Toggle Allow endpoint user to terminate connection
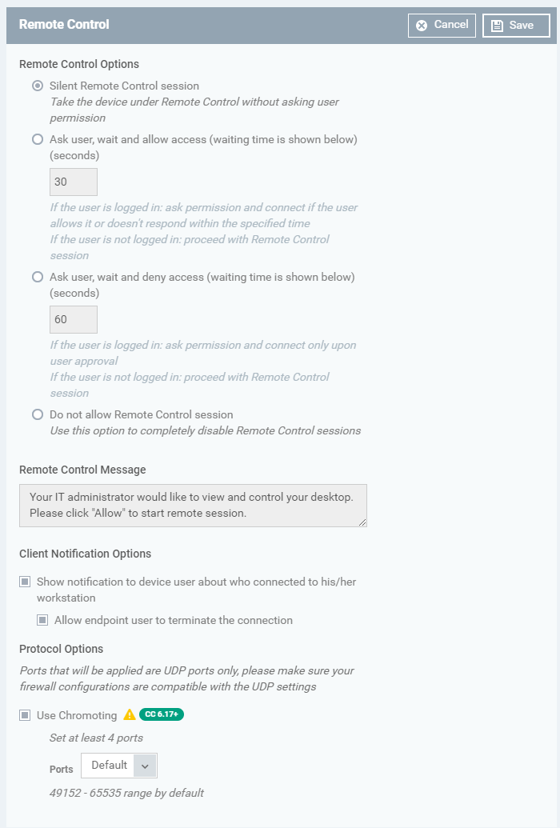This screenshot has height=828, width=560. tap(42, 620)
